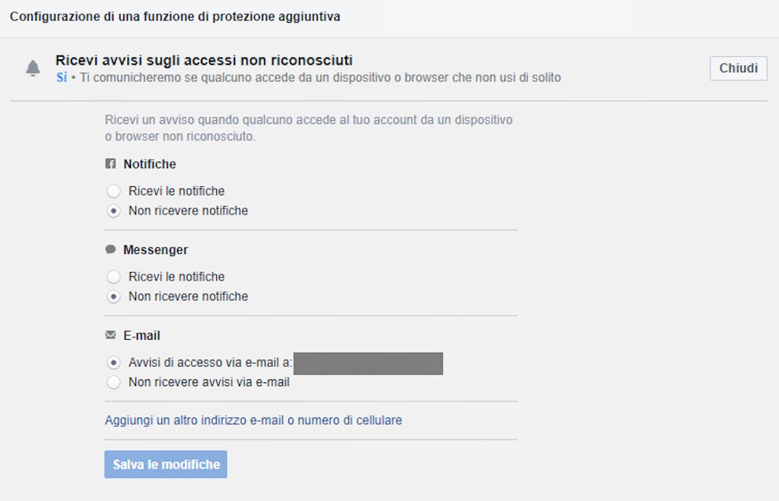
Task: Click the blue Sì status text
Action: click(x=62, y=78)
